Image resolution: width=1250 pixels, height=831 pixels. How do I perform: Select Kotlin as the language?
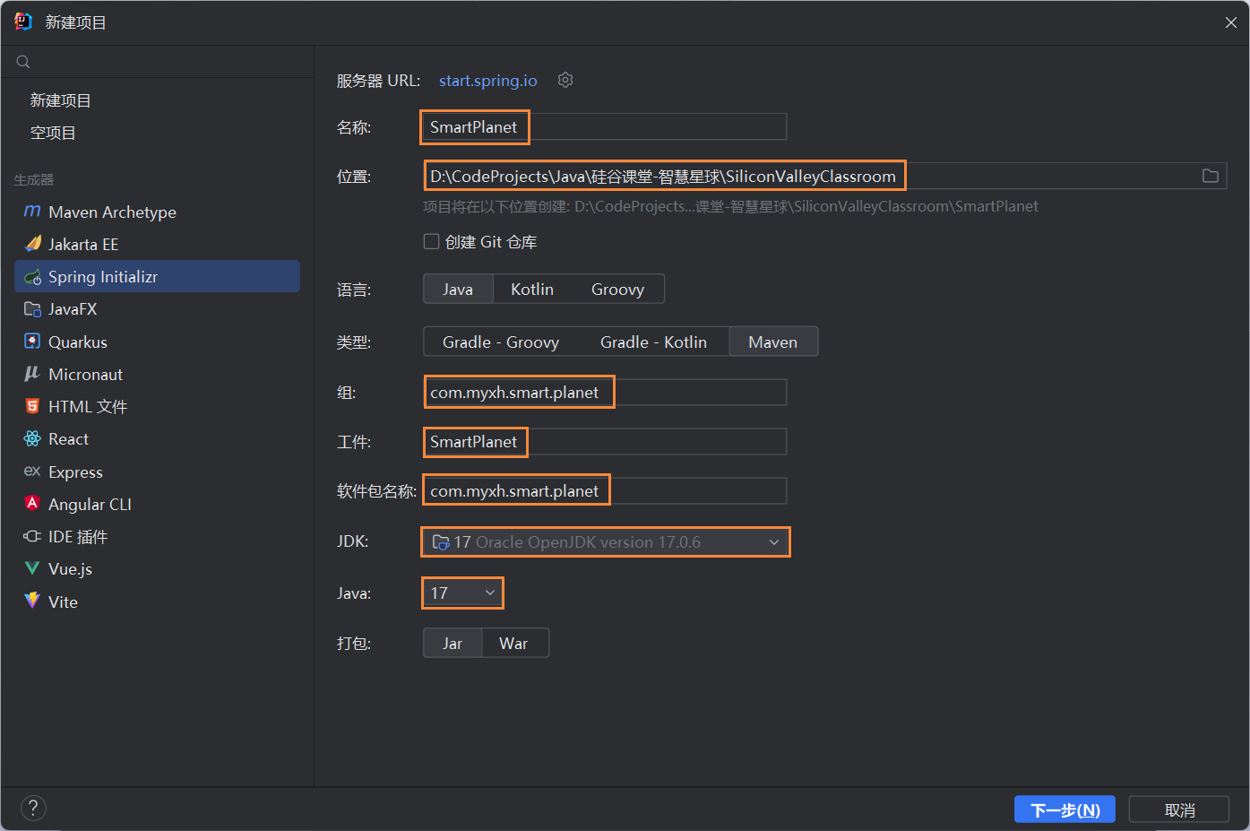click(x=532, y=289)
